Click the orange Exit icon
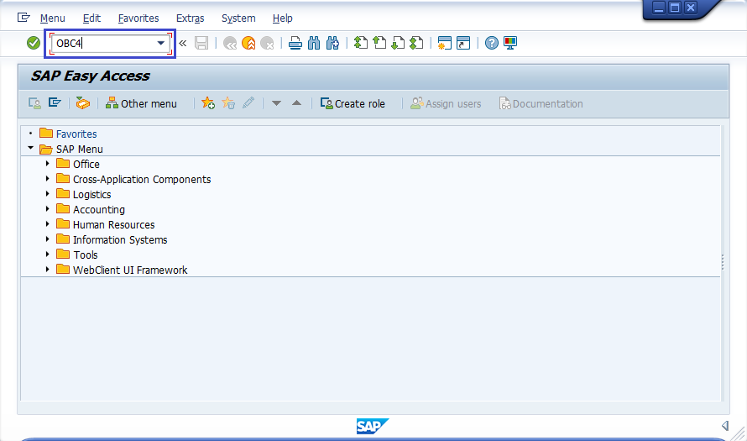747x441 pixels. pos(248,44)
